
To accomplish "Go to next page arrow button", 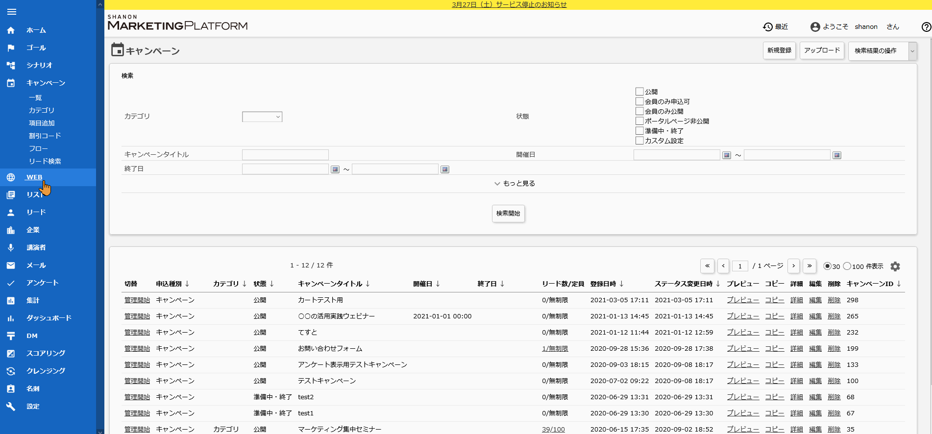I will [x=794, y=266].
